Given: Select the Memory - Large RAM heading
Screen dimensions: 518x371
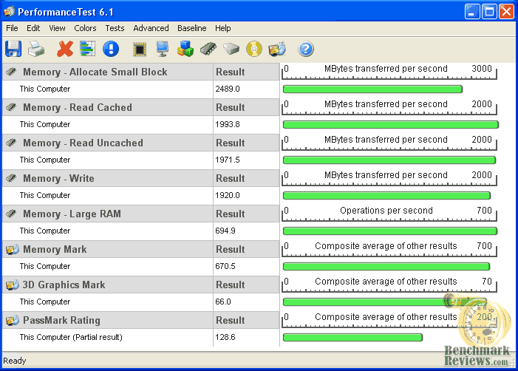Looking at the screenshot, I should tap(72, 214).
